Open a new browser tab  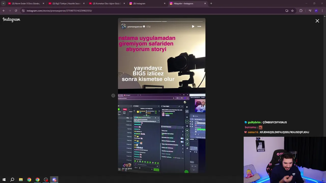coord(211,4)
